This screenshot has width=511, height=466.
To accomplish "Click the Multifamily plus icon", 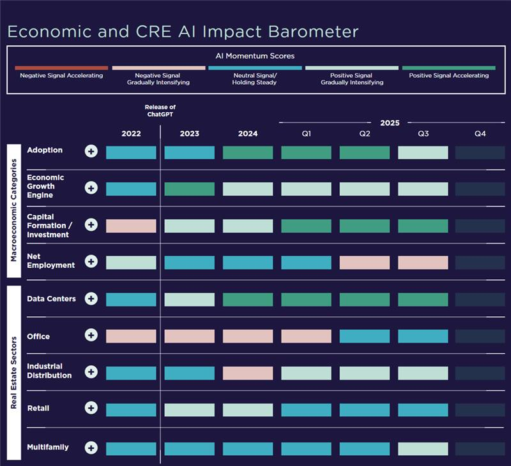I will pos(91,448).
